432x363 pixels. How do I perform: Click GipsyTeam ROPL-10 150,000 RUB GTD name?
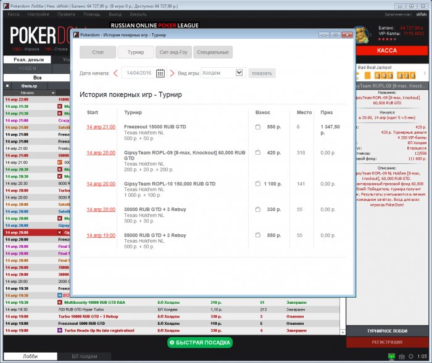coord(170,184)
